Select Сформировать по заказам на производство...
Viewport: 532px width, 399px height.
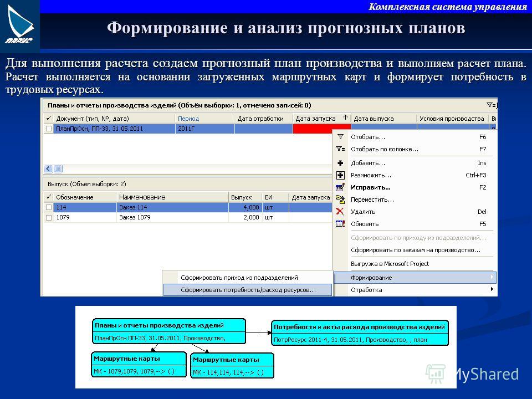[x=415, y=250]
